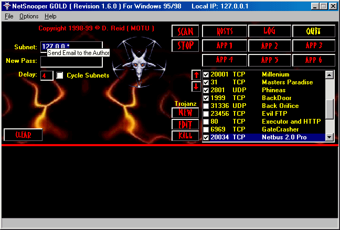Click the New Pass input field

[71, 62]
